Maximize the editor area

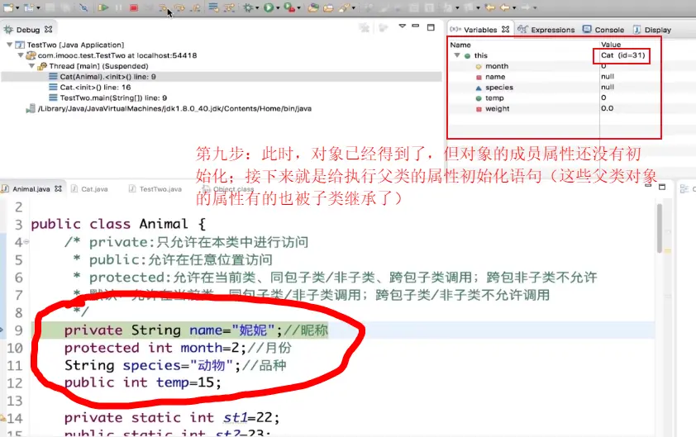tap(662, 187)
